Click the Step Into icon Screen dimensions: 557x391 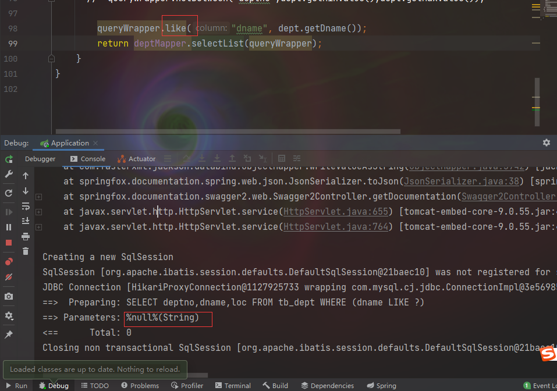point(202,158)
